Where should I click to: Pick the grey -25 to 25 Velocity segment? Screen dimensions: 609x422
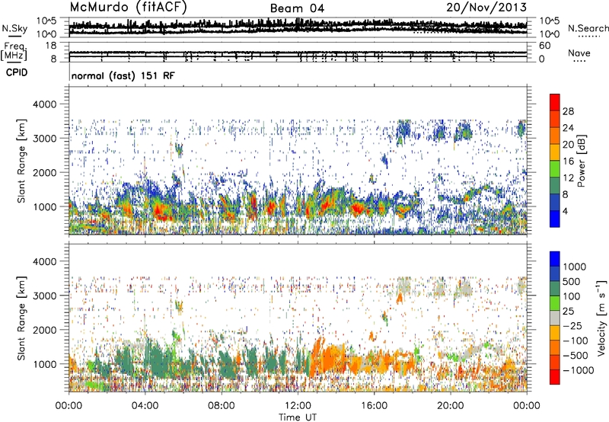[x=555, y=318]
